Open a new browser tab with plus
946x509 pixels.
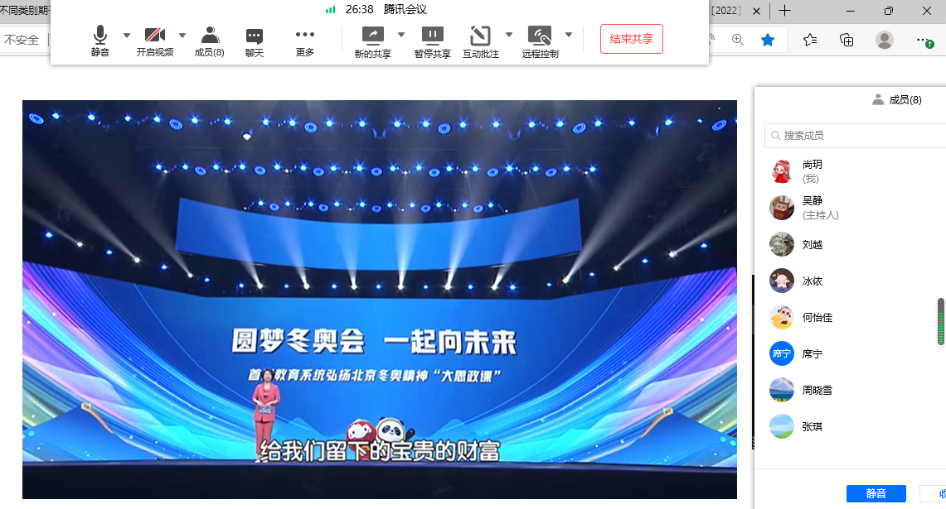pos(784,11)
